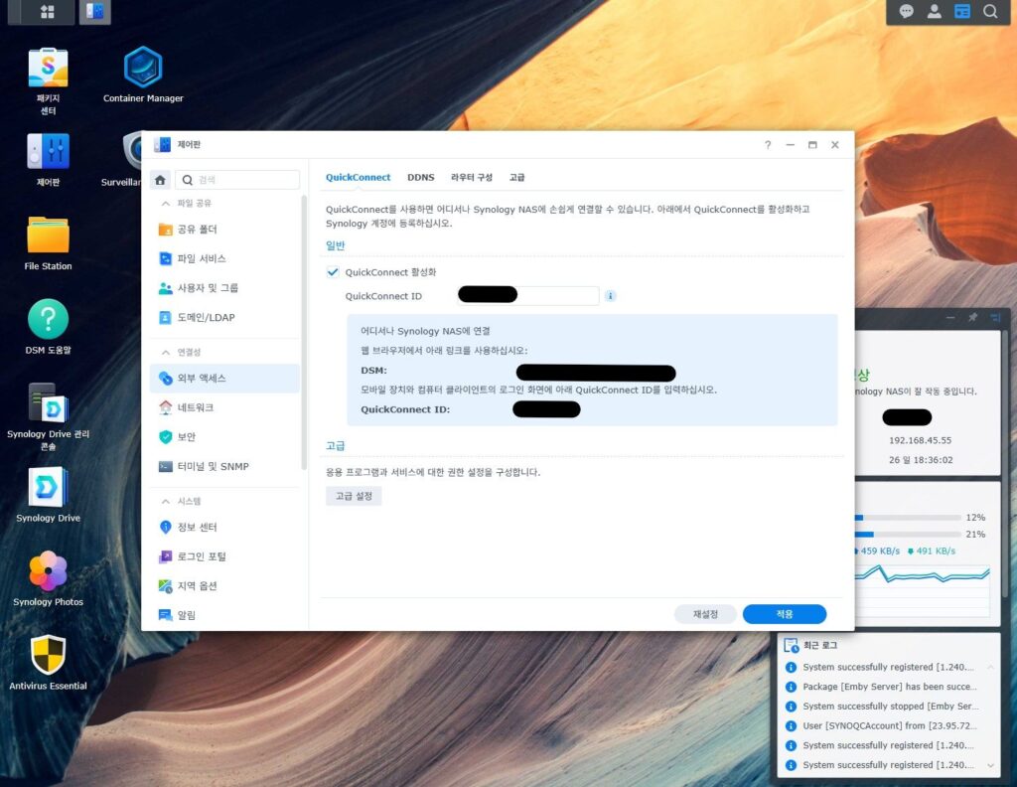Open Shared Folder in the sidebar
Screen dimensions: 1017x787
pos(224,229)
